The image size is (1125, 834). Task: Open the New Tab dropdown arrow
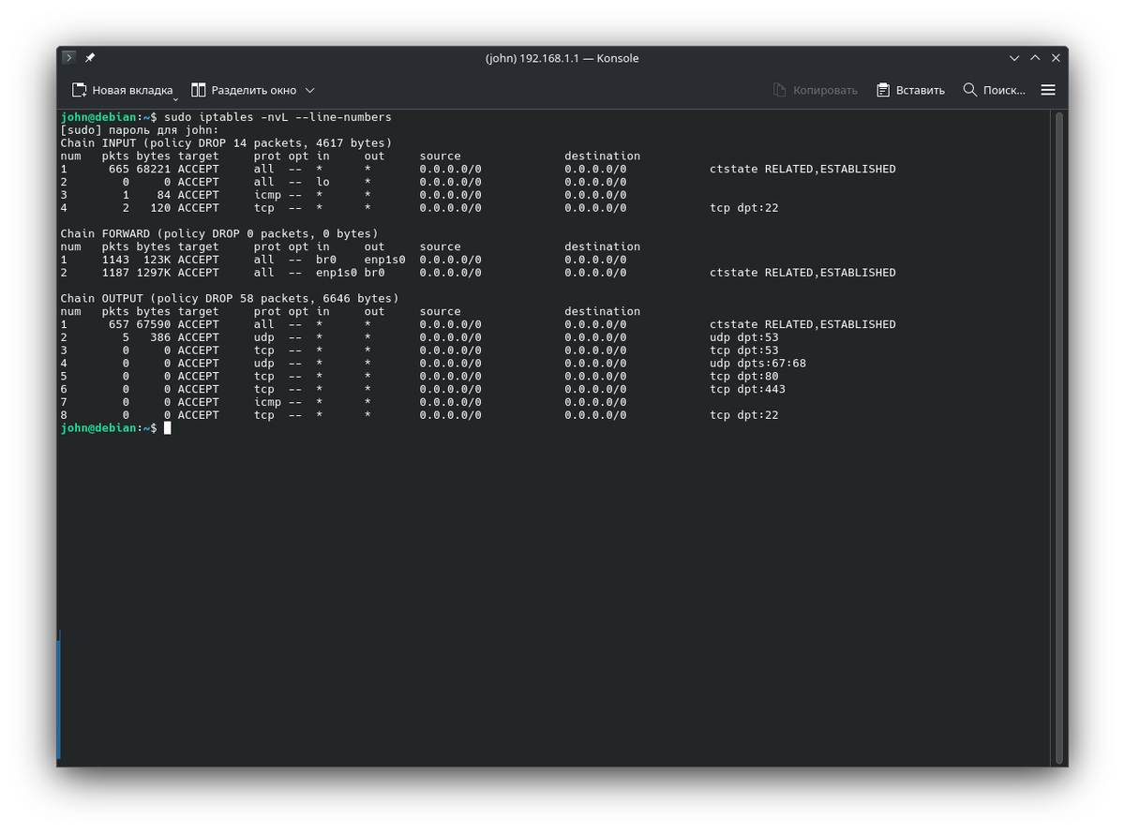coord(175,97)
